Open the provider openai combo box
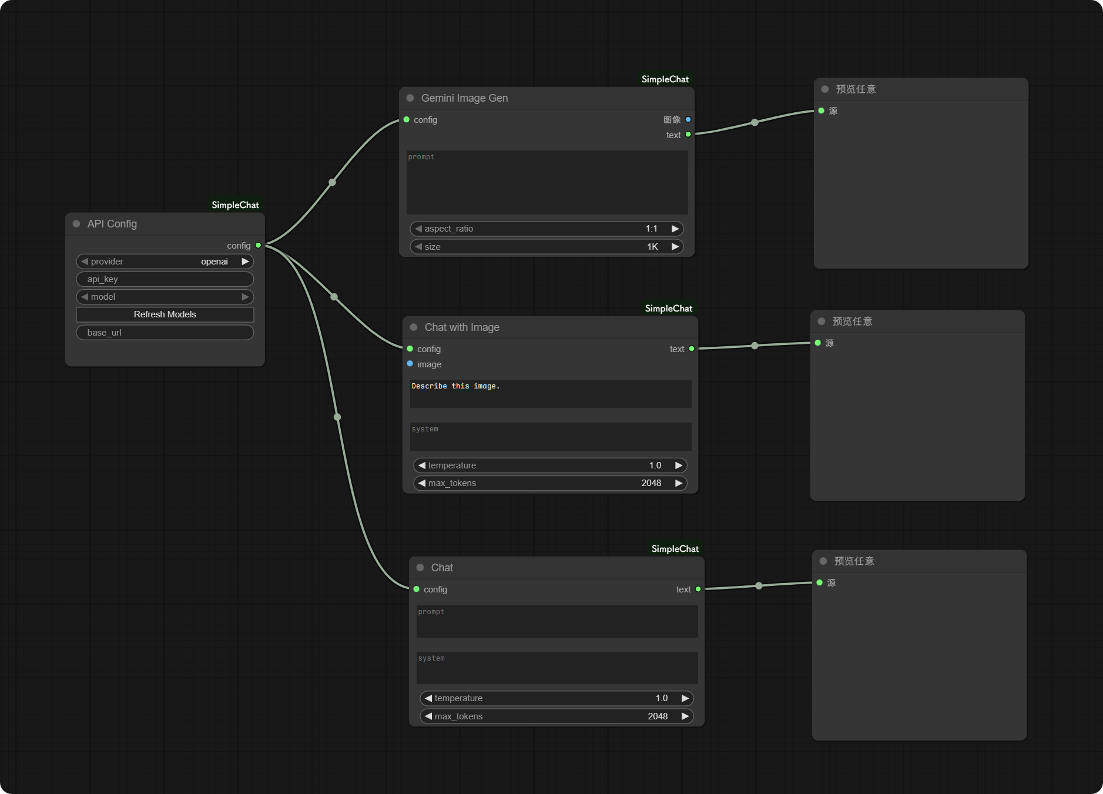1103x794 pixels. coord(165,262)
